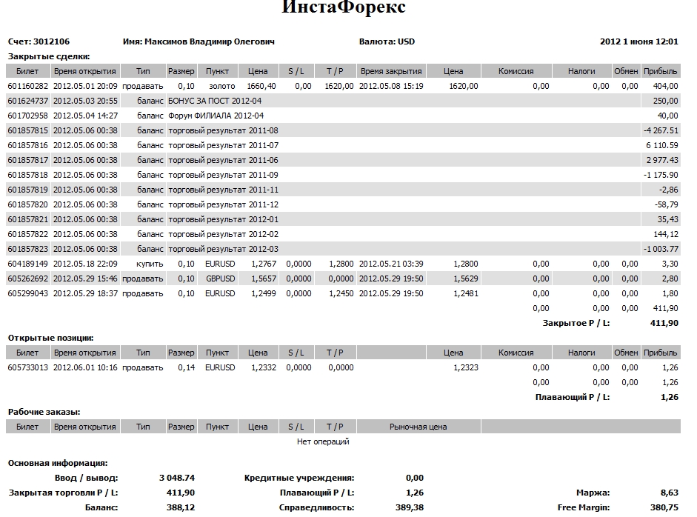Click 'торговый результат 2011-12' cell
Viewport: 697px width, 517px height.
coord(223,204)
